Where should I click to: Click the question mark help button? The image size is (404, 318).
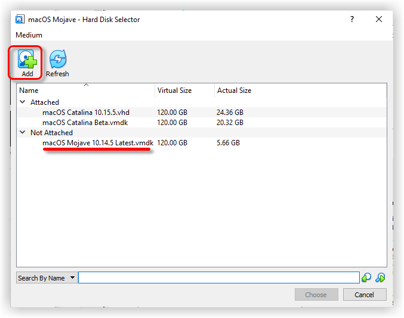click(352, 19)
